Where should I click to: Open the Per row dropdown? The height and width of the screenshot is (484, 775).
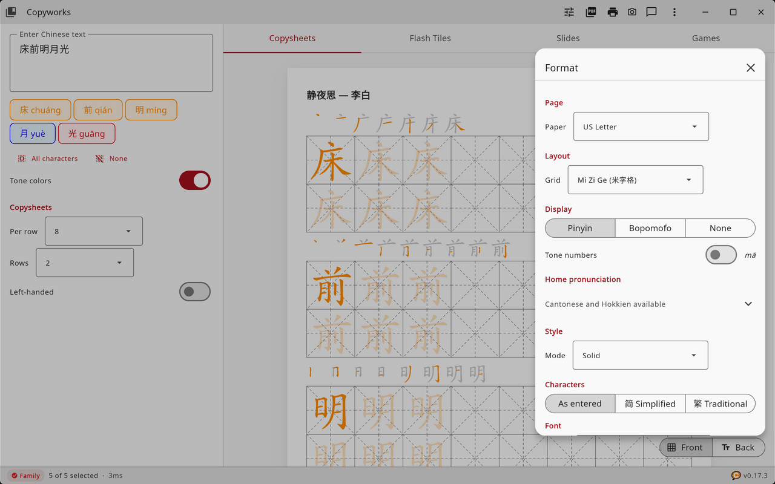[94, 231]
